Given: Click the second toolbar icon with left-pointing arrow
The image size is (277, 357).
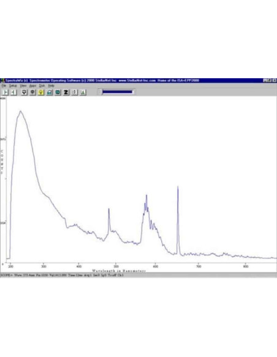Looking at the screenshot, I should [x=13, y=92].
